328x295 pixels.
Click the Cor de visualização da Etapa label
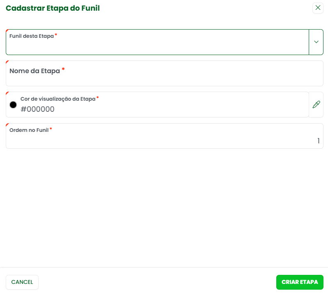coord(58,99)
